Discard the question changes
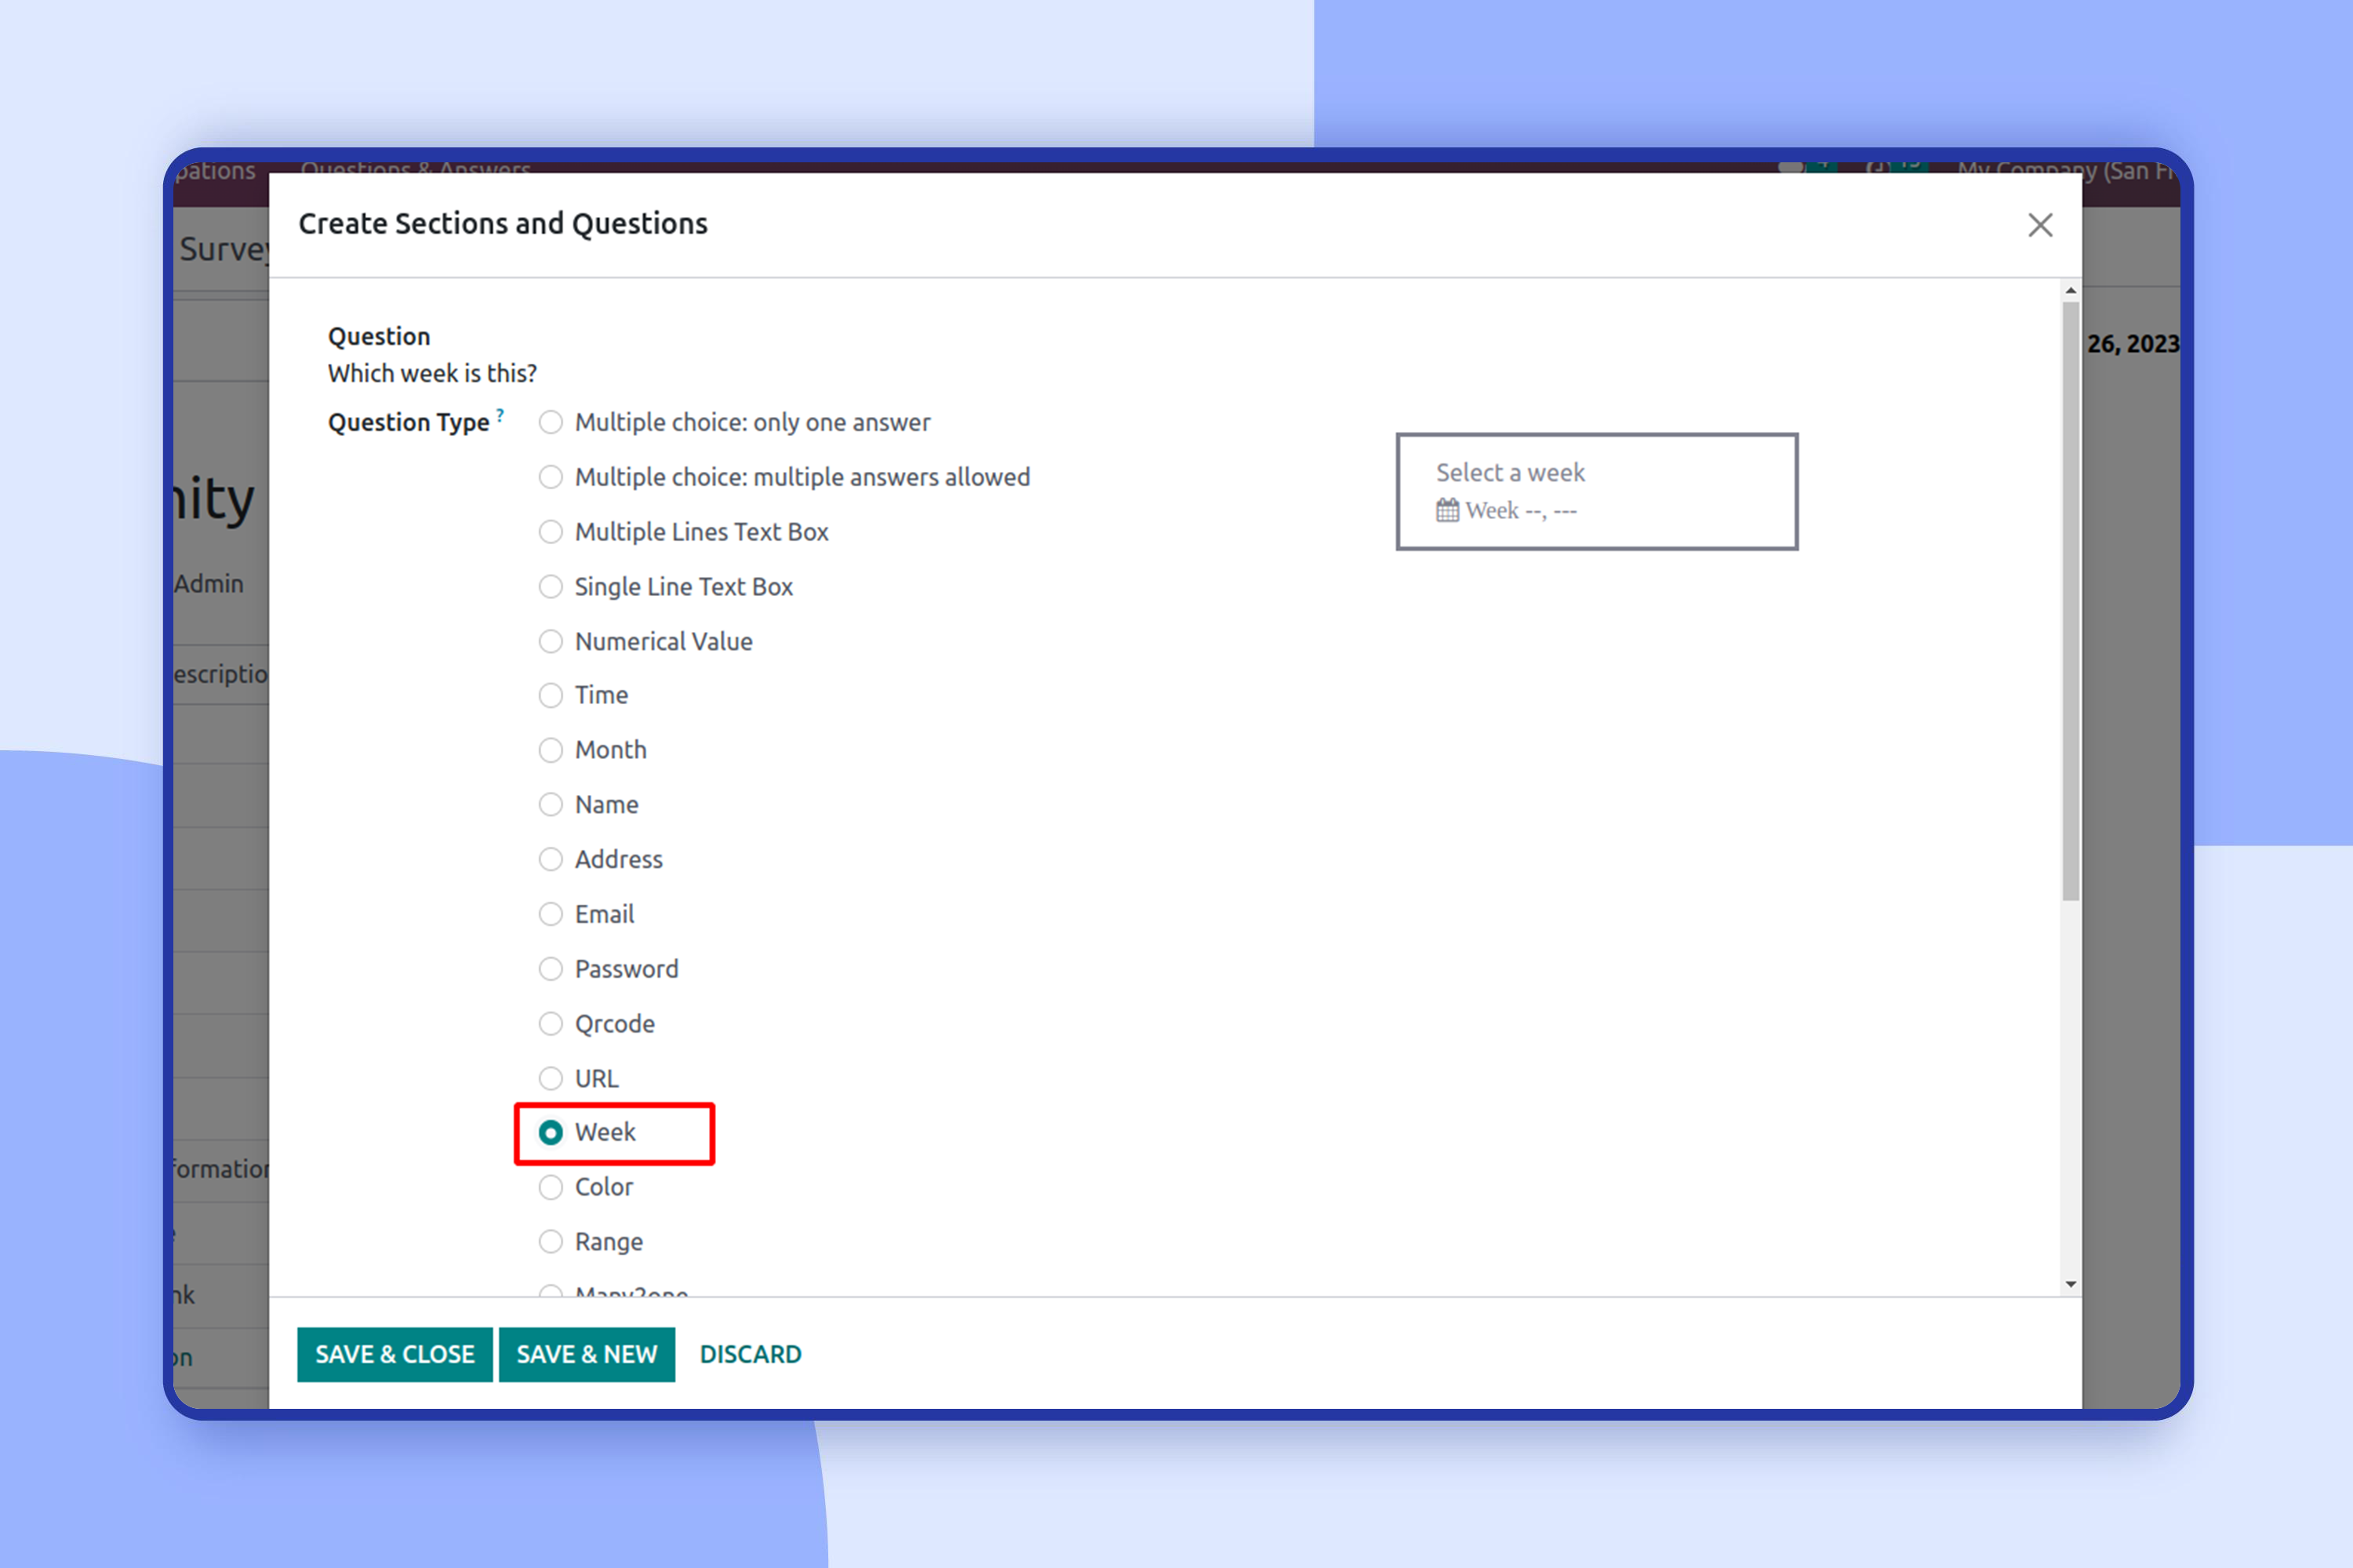The width and height of the screenshot is (2353, 1568). (751, 1354)
